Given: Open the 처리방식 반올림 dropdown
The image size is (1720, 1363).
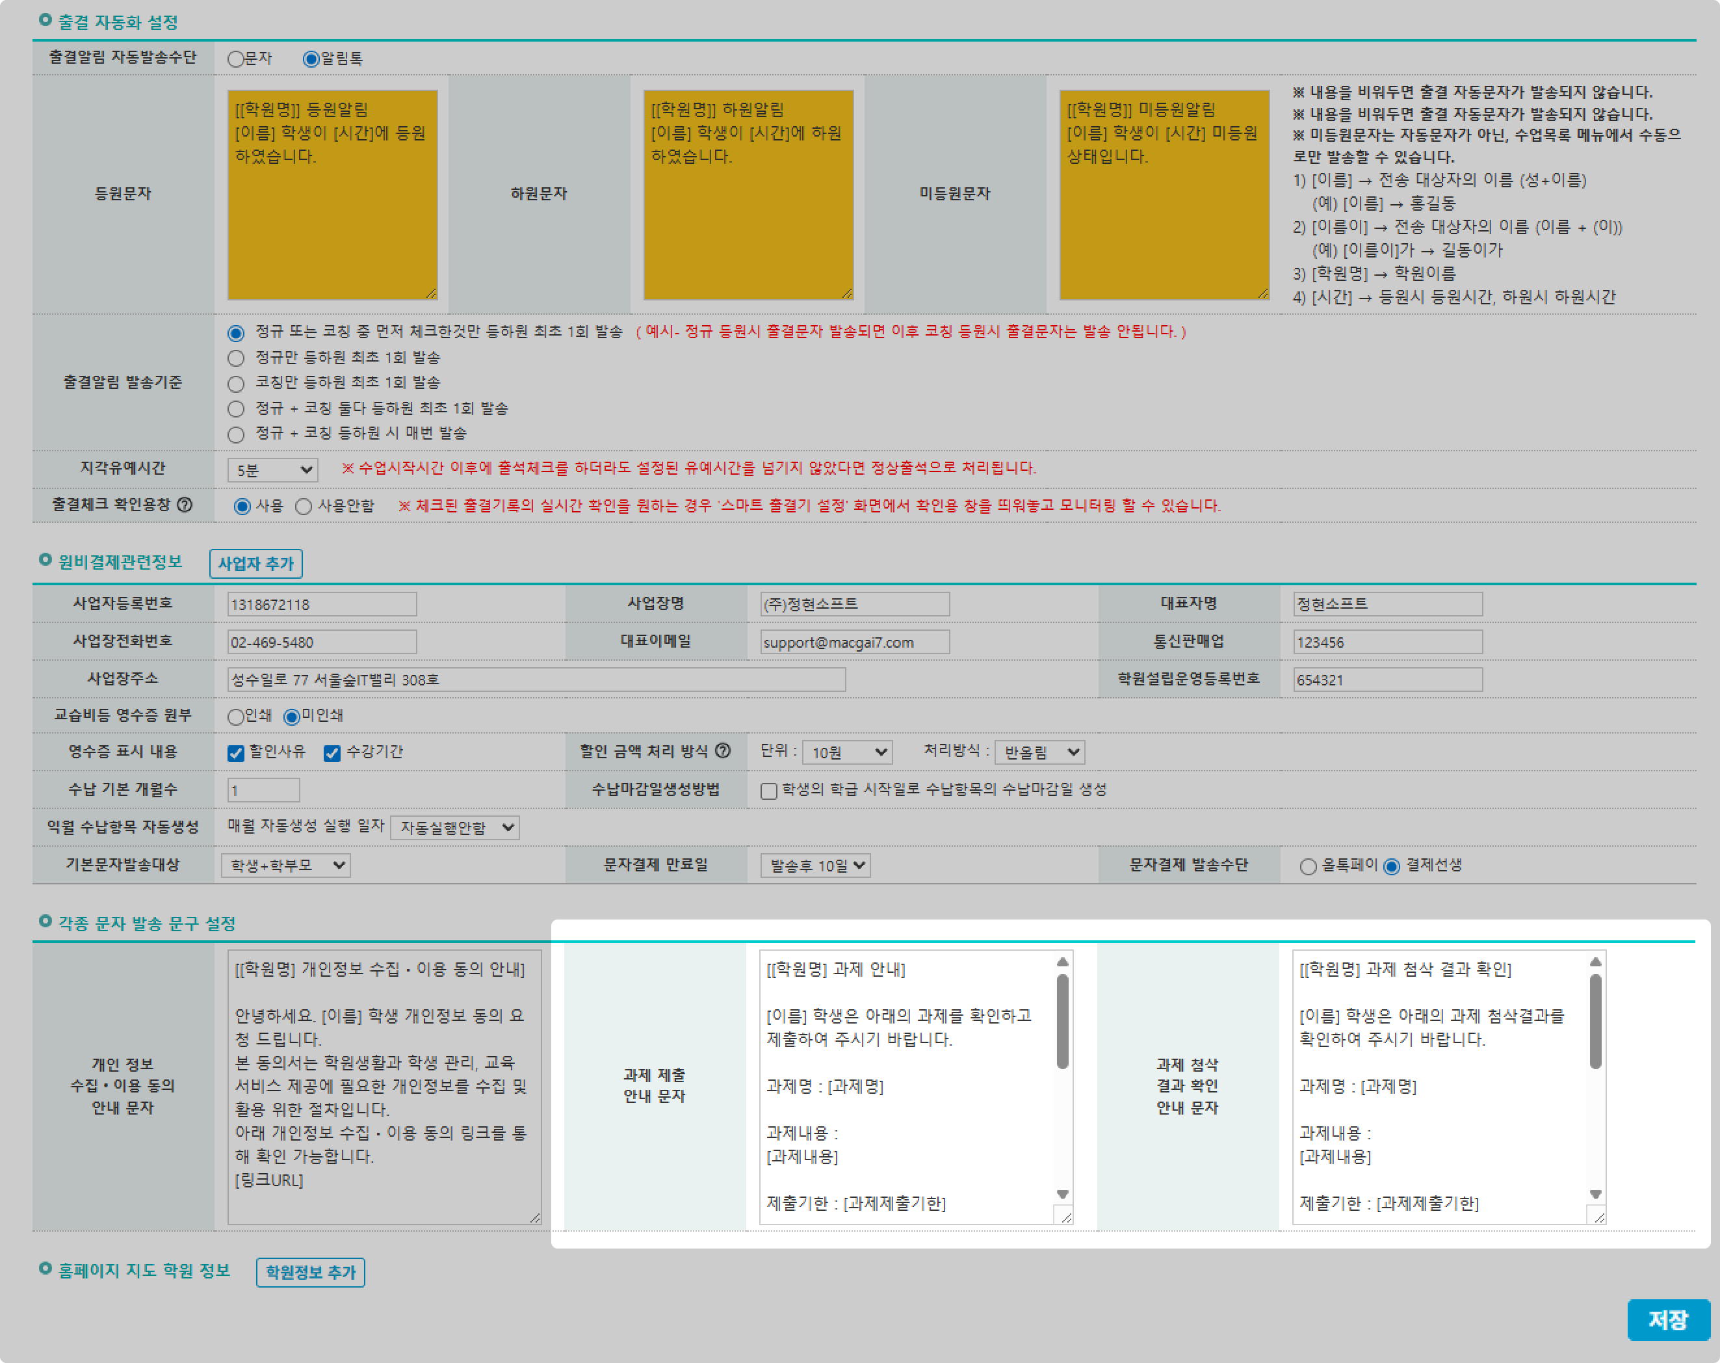Looking at the screenshot, I should pyautogui.click(x=1039, y=752).
